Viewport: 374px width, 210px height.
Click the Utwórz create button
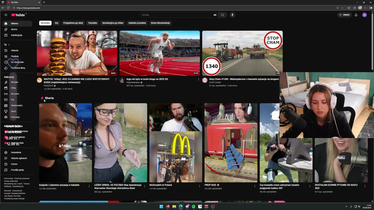coord(344,15)
